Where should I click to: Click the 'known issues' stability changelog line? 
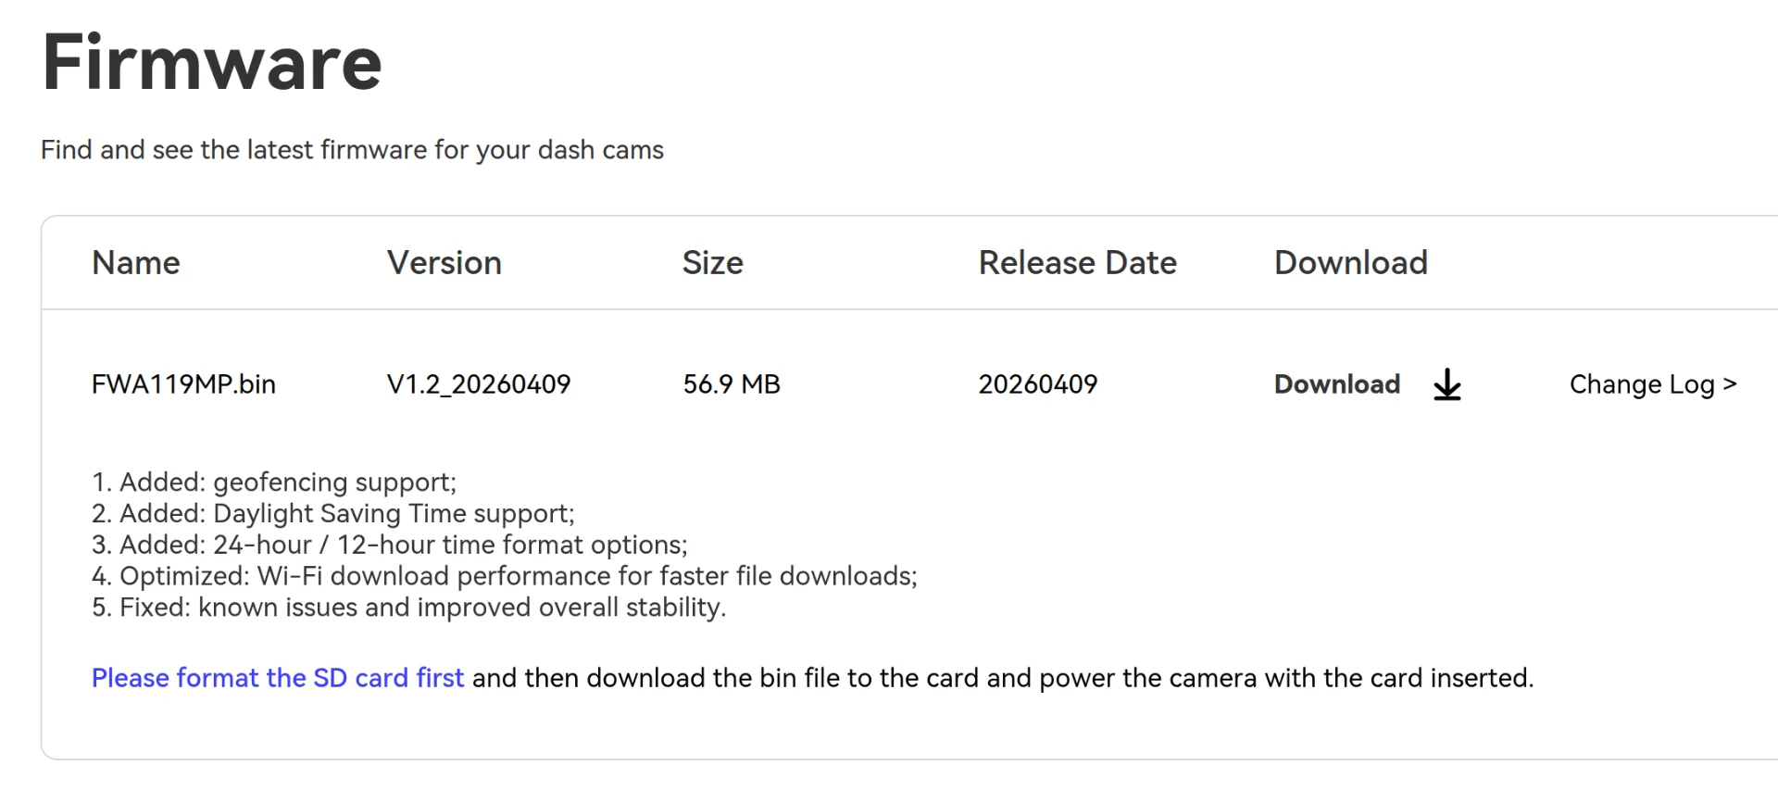tap(409, 608)
